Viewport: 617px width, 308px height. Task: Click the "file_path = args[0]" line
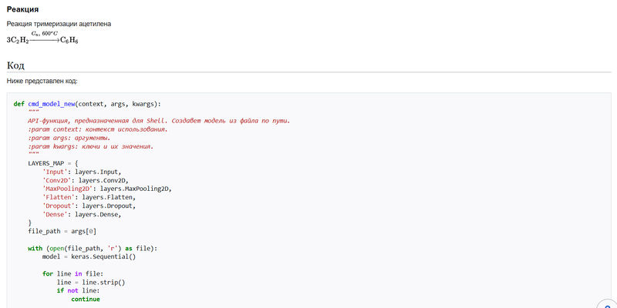tap(62, 231)
